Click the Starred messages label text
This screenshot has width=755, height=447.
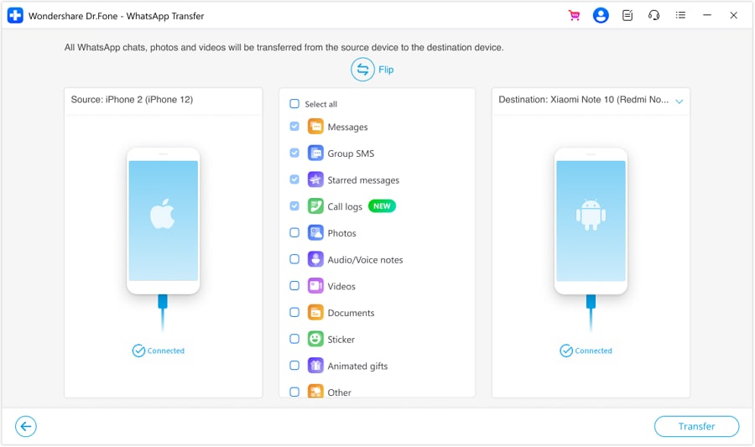(x=363, y=180)
